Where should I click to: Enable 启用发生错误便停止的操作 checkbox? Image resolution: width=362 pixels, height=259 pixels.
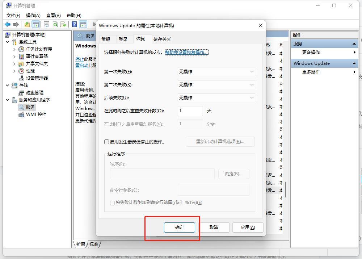coord(106,142)
